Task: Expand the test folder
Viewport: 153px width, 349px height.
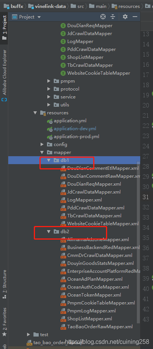Action: [29, 335]
